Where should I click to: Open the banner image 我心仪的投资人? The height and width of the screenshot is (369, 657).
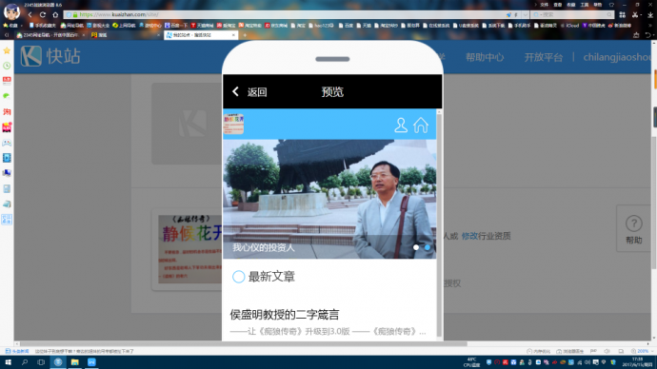pyautogui.click(x=329, y=199)
